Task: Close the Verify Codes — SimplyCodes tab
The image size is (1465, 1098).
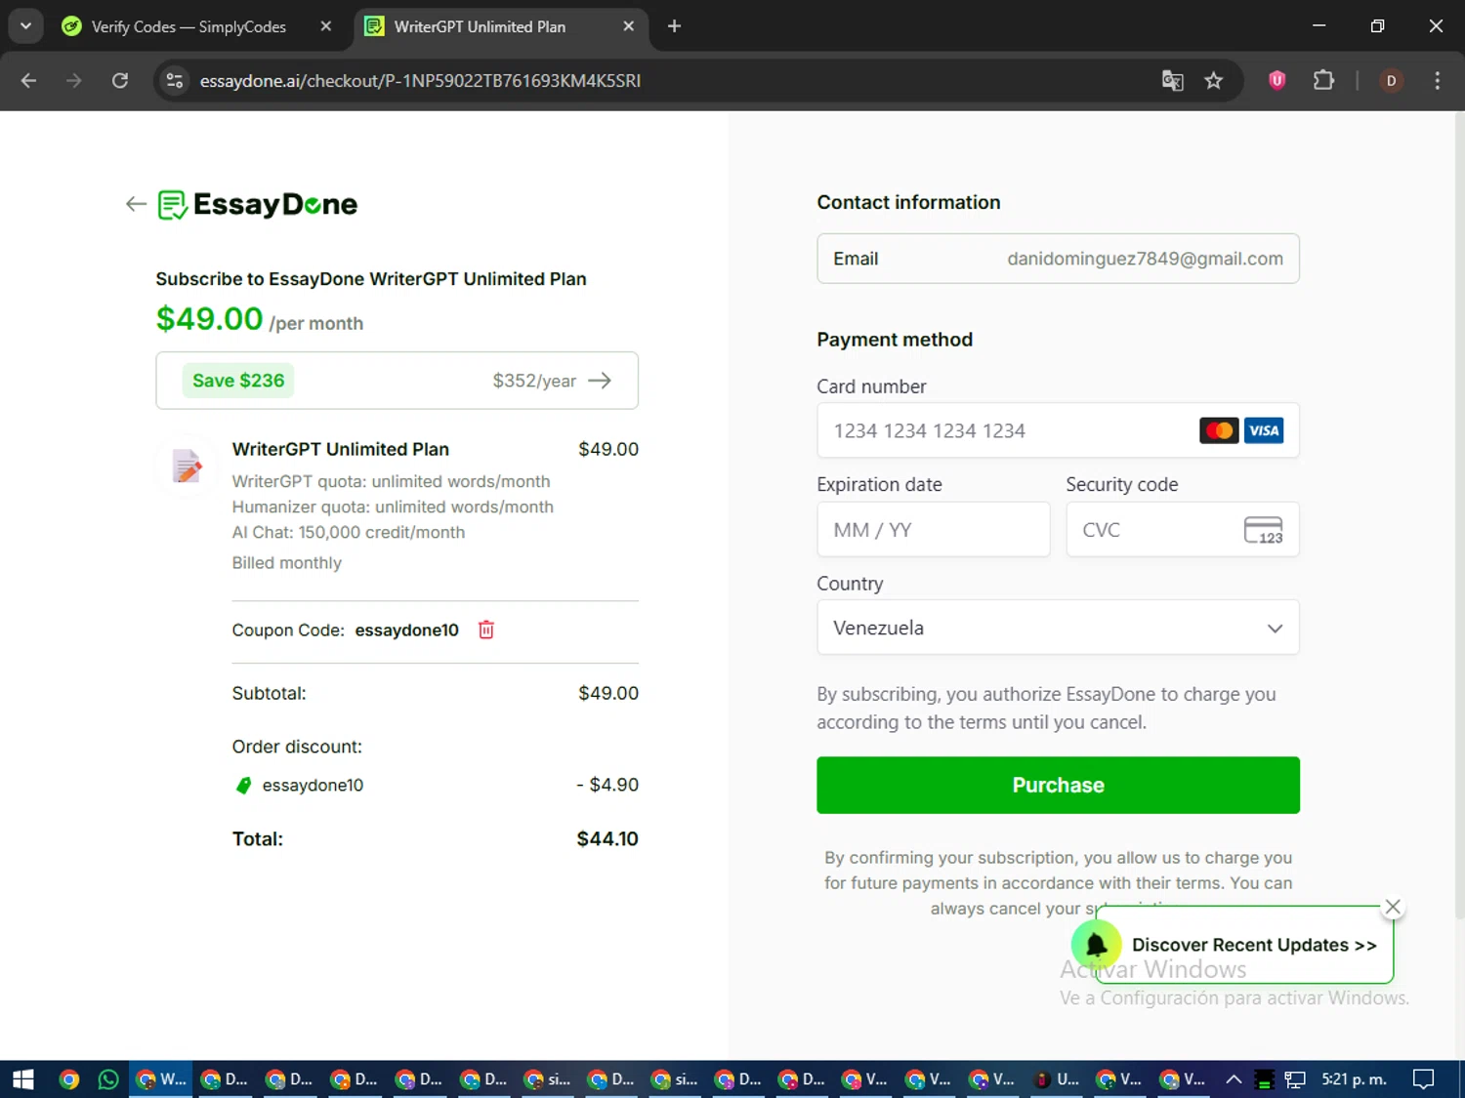Action: pos(326,26)
